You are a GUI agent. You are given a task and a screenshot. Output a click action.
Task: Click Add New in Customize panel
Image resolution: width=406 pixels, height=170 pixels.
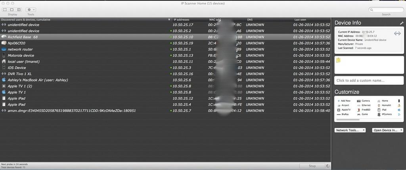[x=345, y=101]
